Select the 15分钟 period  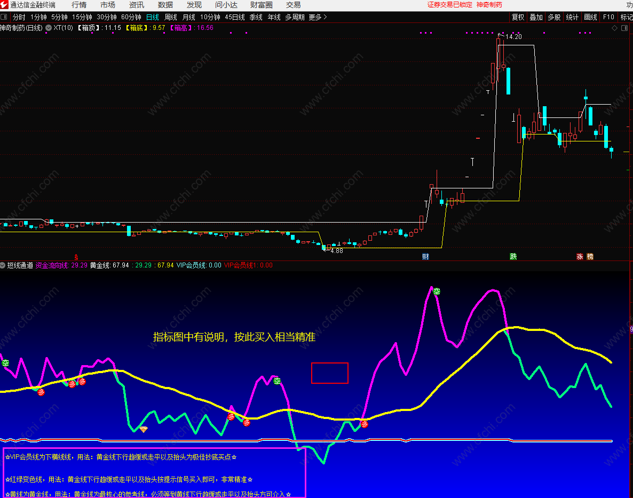[x=82, y=17]
